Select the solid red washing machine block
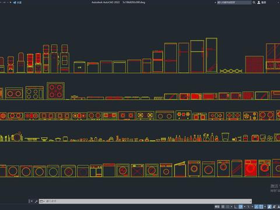Viewport: 280px width, 210px height. click(251, 168)
